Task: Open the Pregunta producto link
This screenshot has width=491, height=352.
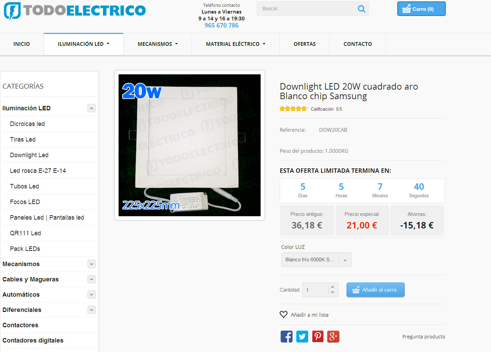Action: click(x=423, y=337)
